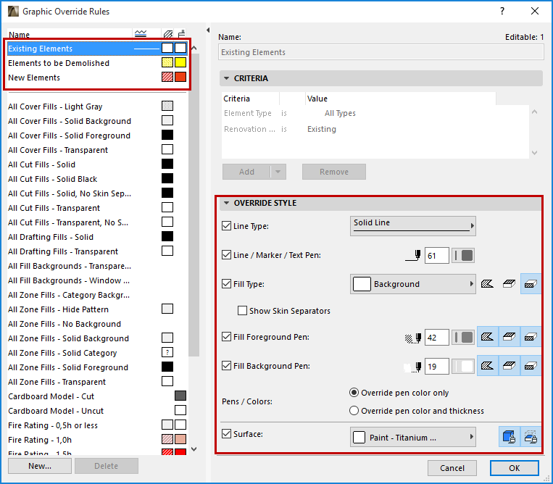Viewport: 553px width, 484px height.
Task: Select the Existing Elements rule
Action: tap(96, 49)
